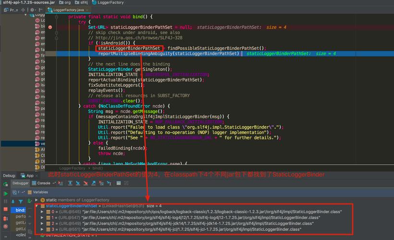
Task: Click the blue down-arrow next frame icon
Action: (x=13, y=201)
